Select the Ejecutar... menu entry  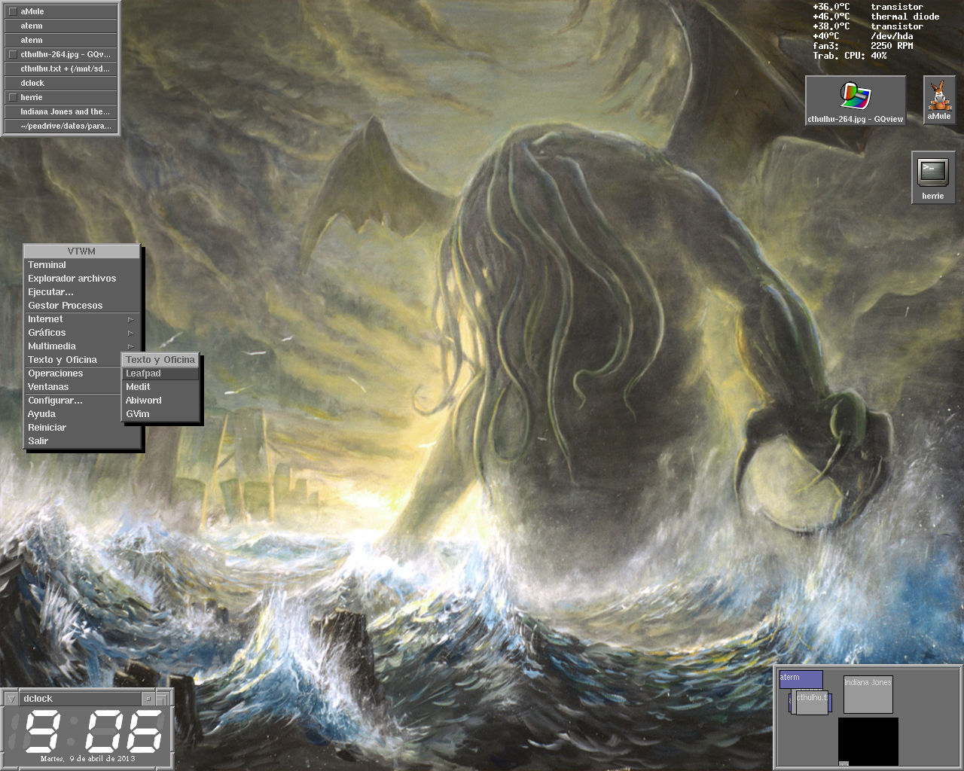pyautogui.click(x=82, y=292)
